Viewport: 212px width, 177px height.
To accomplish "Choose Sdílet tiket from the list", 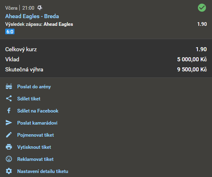I will coord(29,99).
